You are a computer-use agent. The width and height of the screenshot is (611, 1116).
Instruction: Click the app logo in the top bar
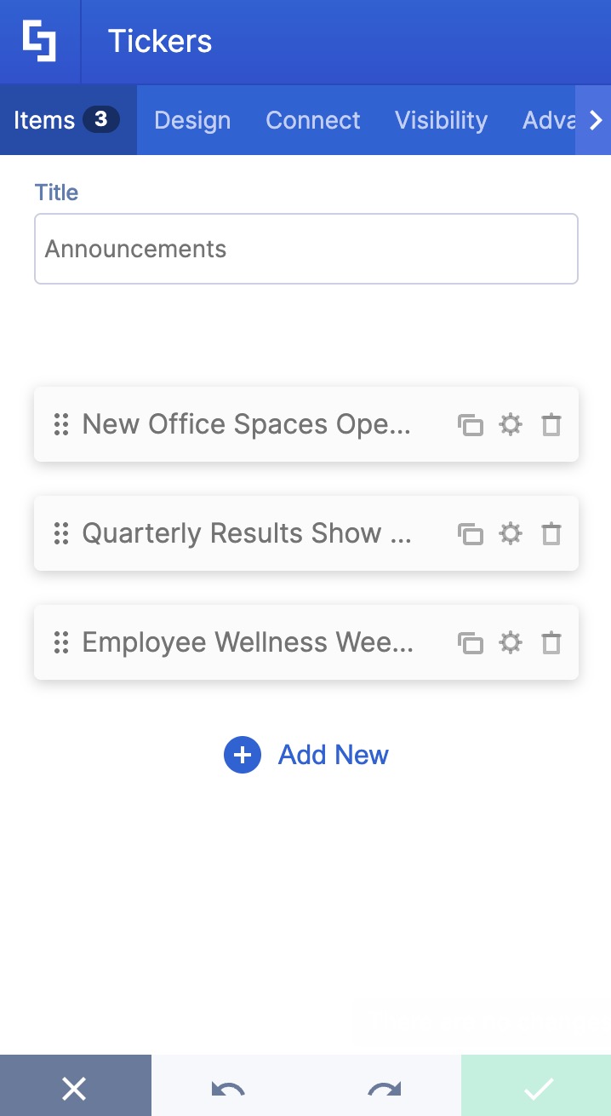[x=39, y=42]
